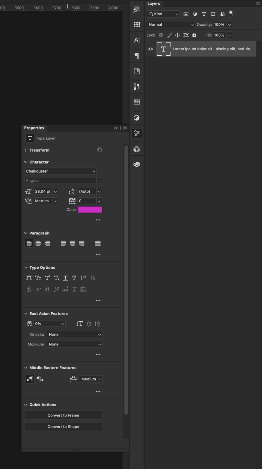Image resolution: width=262 pixels, height=469 pixels.
Task: Toggle Subscript type option
Action: (57, 278)
